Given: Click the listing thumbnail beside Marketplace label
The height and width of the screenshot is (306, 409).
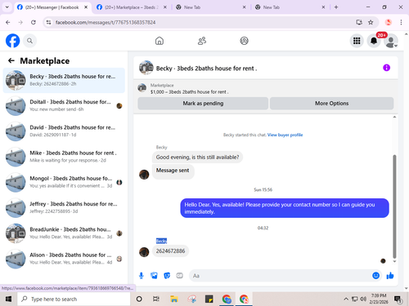Looking at the screenshot, I should (x=142, y=88).
